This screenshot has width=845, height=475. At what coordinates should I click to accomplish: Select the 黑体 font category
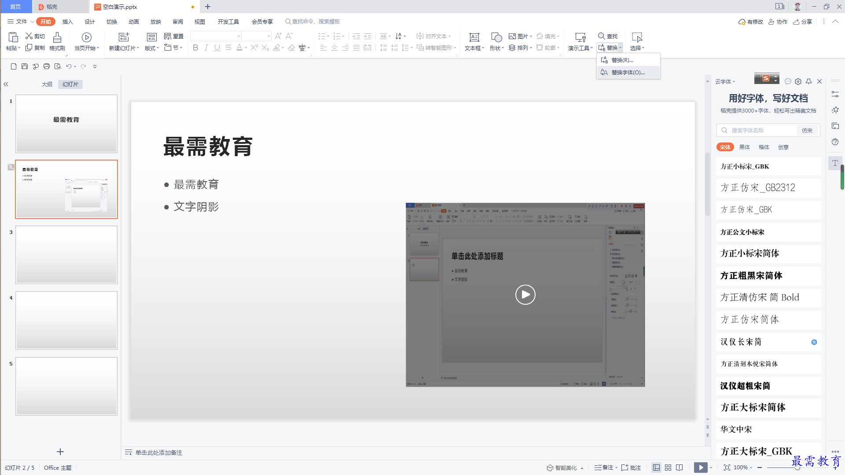745,147
